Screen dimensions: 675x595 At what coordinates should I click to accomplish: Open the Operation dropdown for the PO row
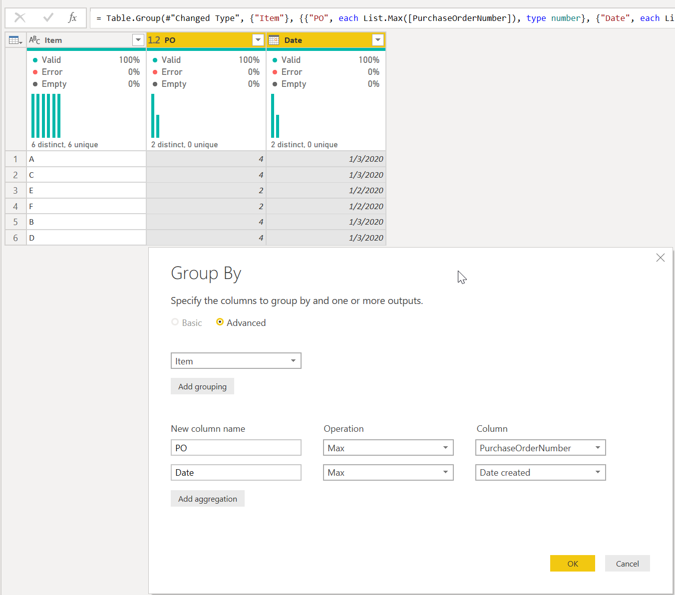coord(388,448)
